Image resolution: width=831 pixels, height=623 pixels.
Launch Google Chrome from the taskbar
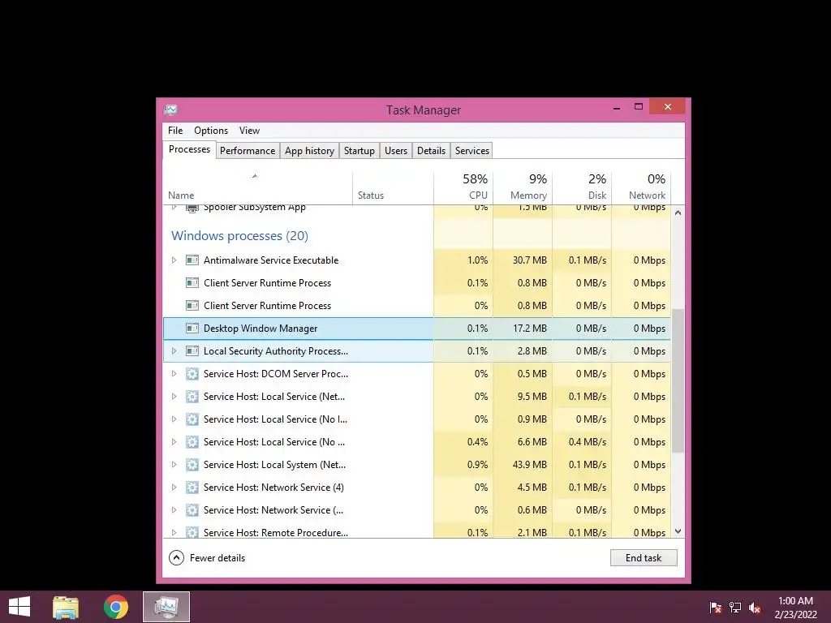coord(116,607)
